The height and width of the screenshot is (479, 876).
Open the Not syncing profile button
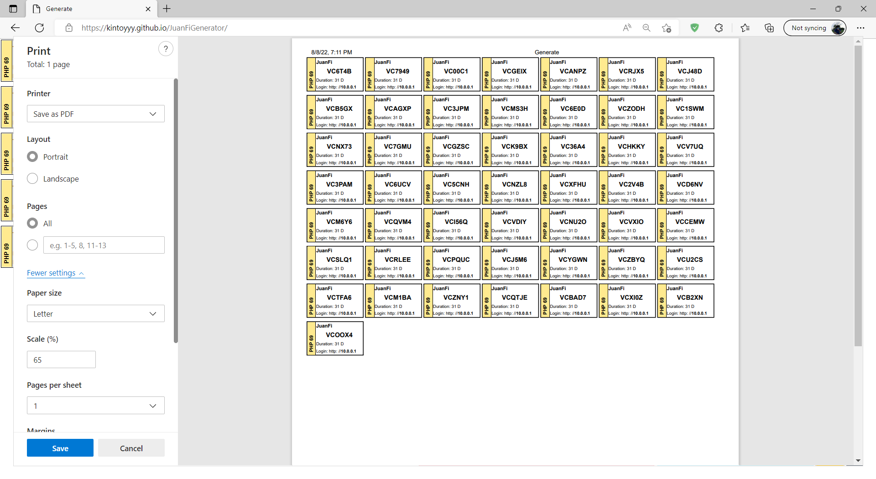[x=815, y=28]
